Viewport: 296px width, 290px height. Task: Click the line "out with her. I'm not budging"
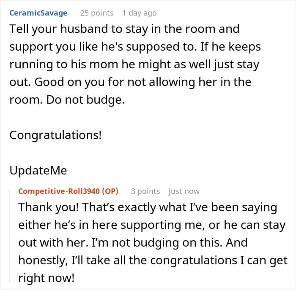point(133,243)
